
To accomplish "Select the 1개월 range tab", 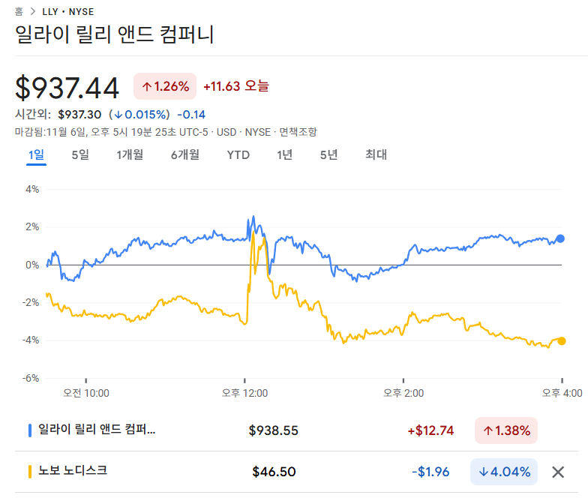I will 130,155.
